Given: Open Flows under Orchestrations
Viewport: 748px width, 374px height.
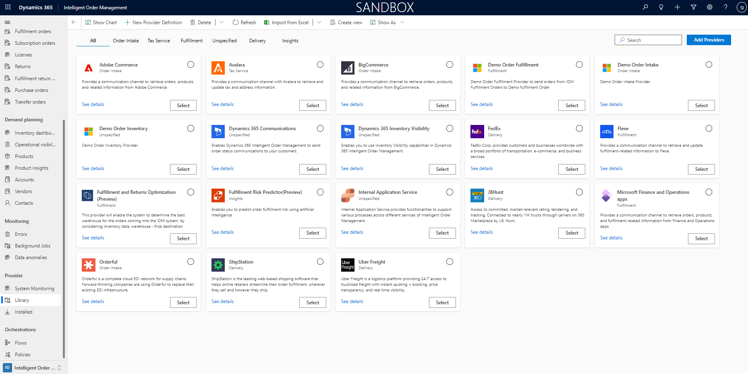Looking at the screenshot, I should coord(21,342).
